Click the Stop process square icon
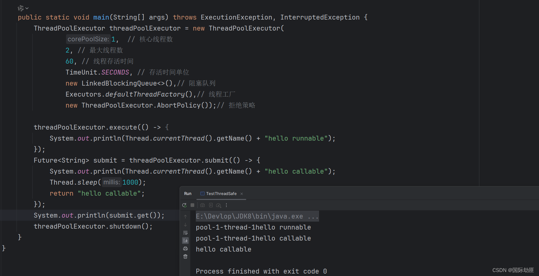 click(192, 205)
